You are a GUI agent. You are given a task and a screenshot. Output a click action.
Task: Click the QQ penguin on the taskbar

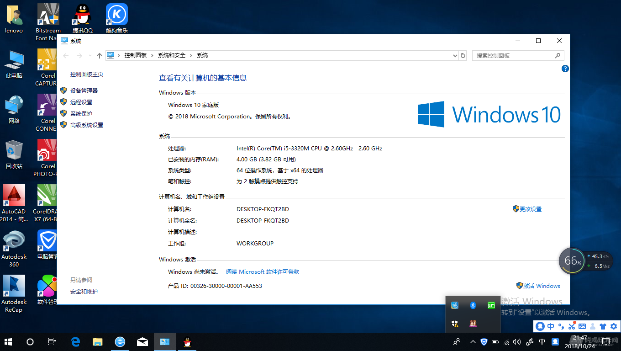tap(187, 341)
